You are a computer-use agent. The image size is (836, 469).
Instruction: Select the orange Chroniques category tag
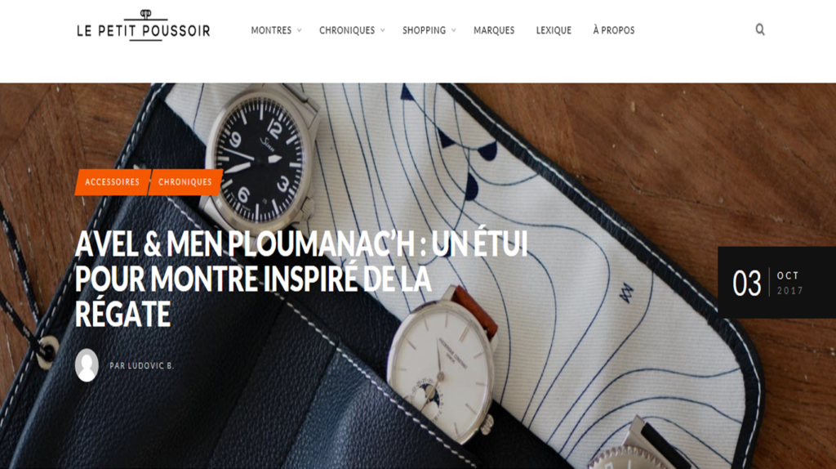coord(185,182)
